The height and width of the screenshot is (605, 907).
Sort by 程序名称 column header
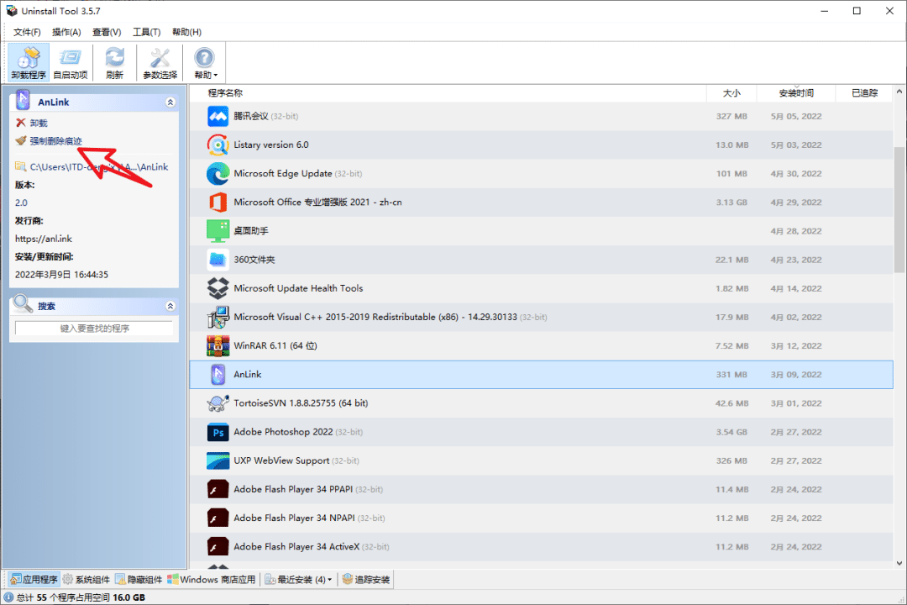[226, 92]
